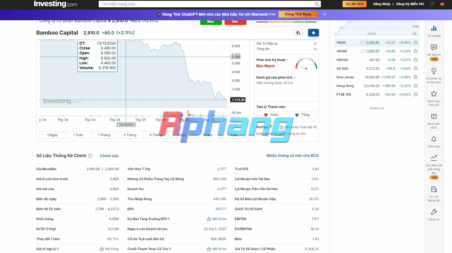Click the Dùng Thử Ngay button

tap(298, 14)
